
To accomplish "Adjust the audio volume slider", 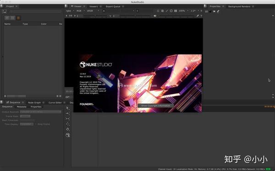I will tap(176, 16).
